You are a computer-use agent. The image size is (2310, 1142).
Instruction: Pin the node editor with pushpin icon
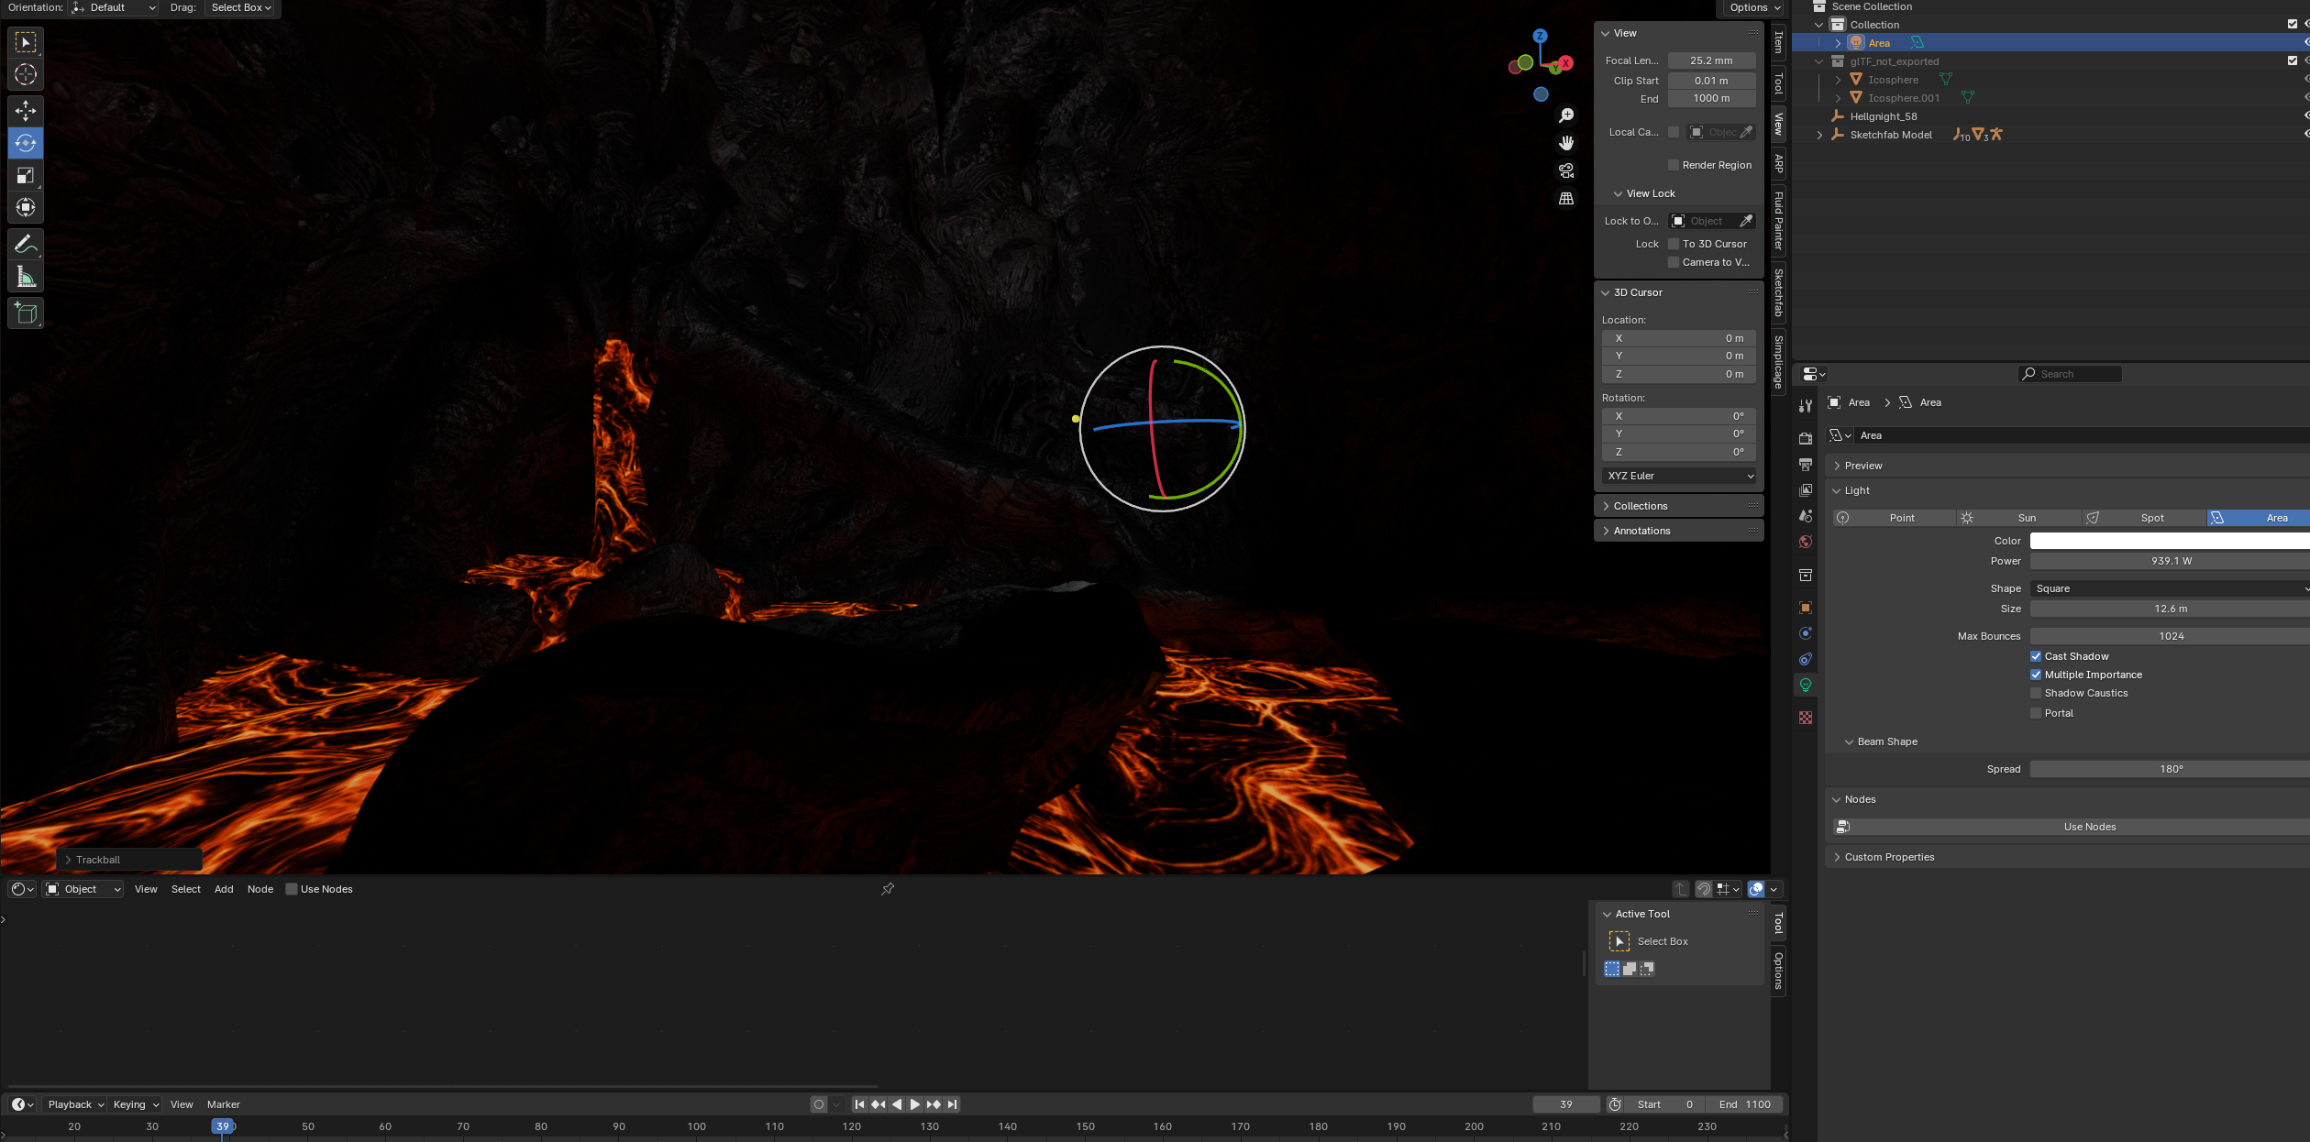888,889
